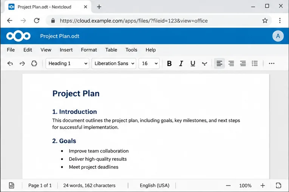Zoom in with the plus button
The image size is (289, 192).
point(263,186)
